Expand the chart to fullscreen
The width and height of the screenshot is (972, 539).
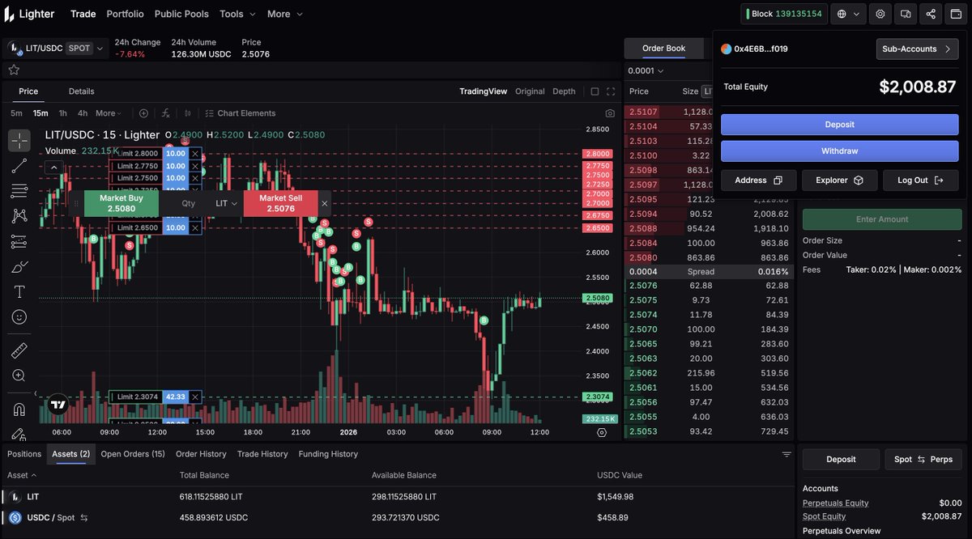pos(611,91)
